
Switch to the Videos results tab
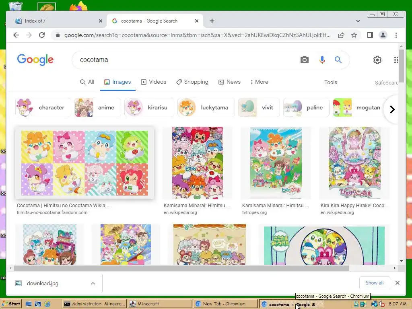pyautogui.click(x=153, y=82)
